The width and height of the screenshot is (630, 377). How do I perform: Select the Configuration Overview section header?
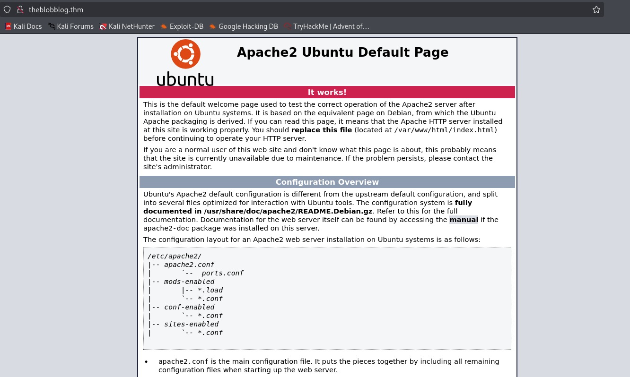(327, 182)
